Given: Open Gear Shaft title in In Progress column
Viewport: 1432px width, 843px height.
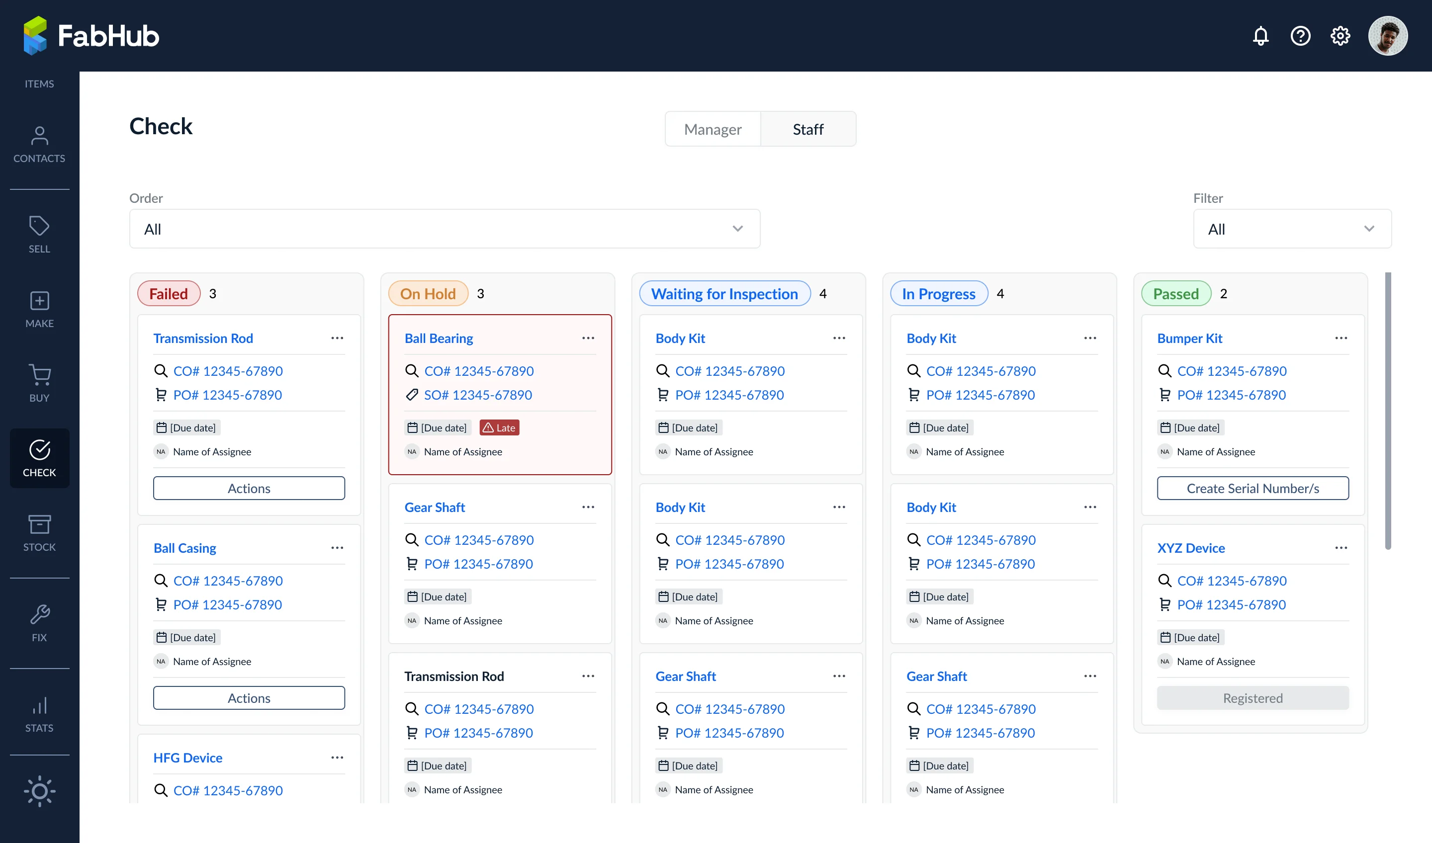Looking at the screenshot, I should pyautogui.click(x=936, y=676).
